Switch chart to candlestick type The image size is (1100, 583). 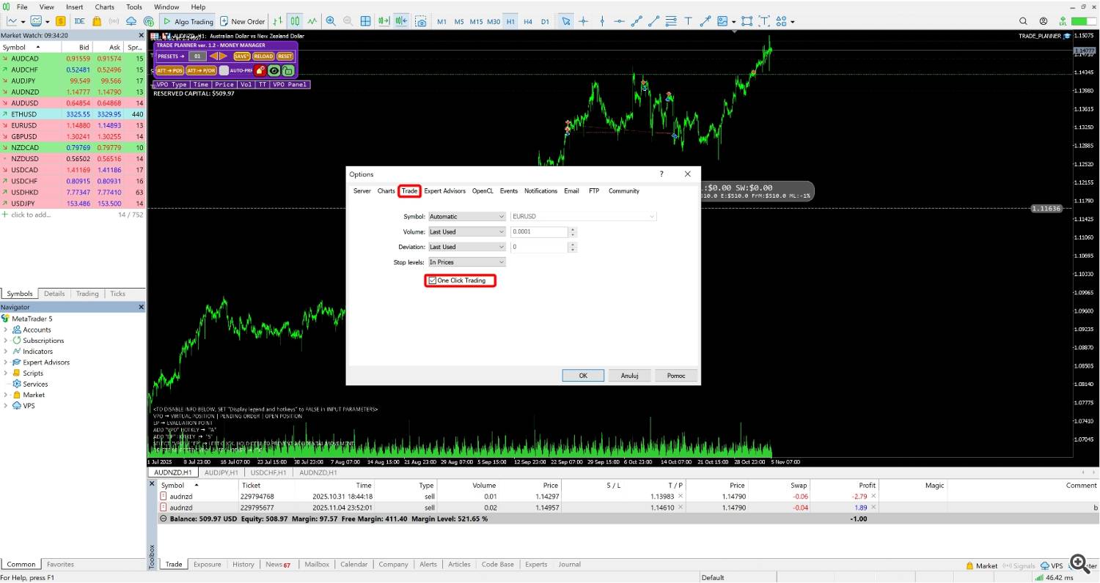(x=295, y=21)
